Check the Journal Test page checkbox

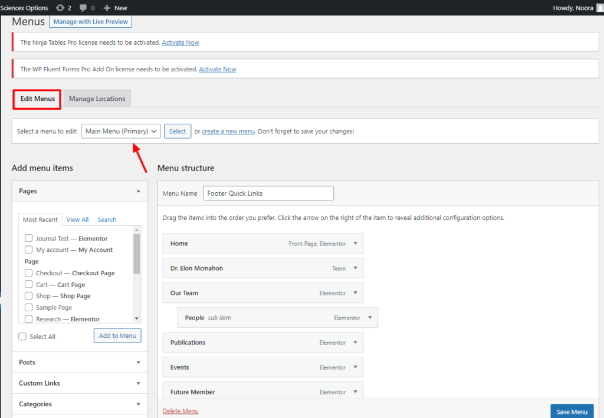pyautogui.click(x=28, y=239)
